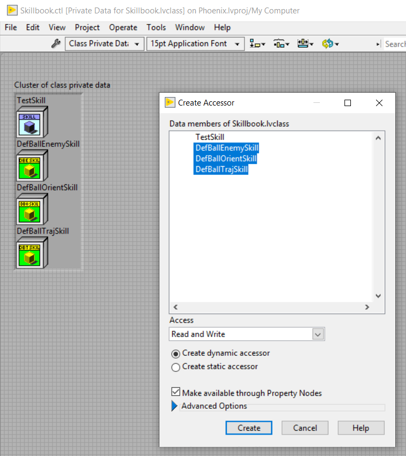Open the View menu
This screenshot has height=456, width=406.
pos(57,28)
